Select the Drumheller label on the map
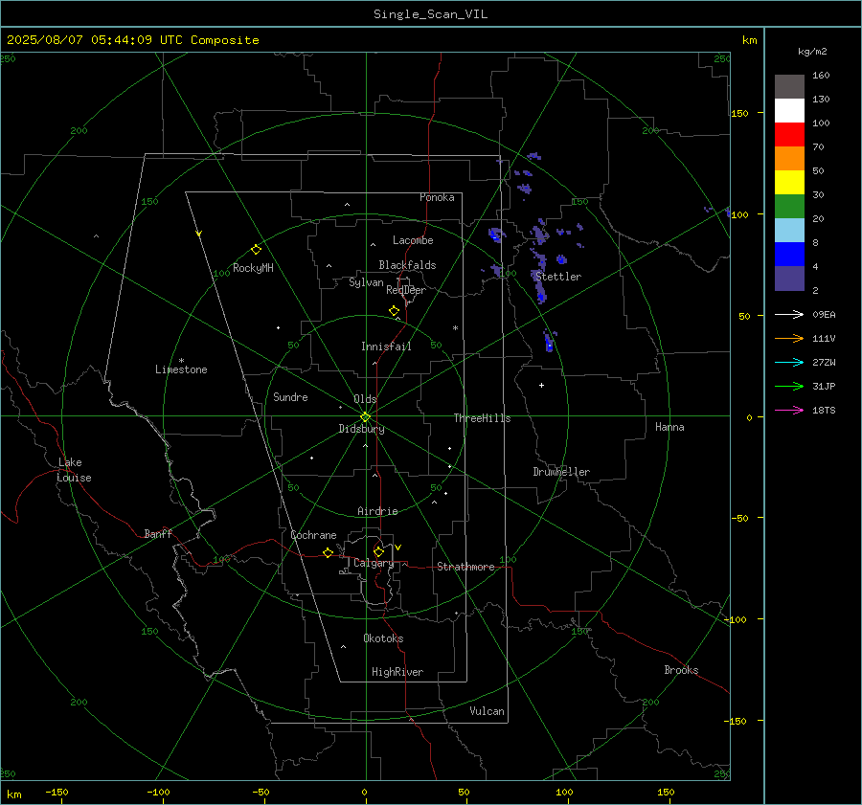Screen dimensions: 862x805 (561, 472)
